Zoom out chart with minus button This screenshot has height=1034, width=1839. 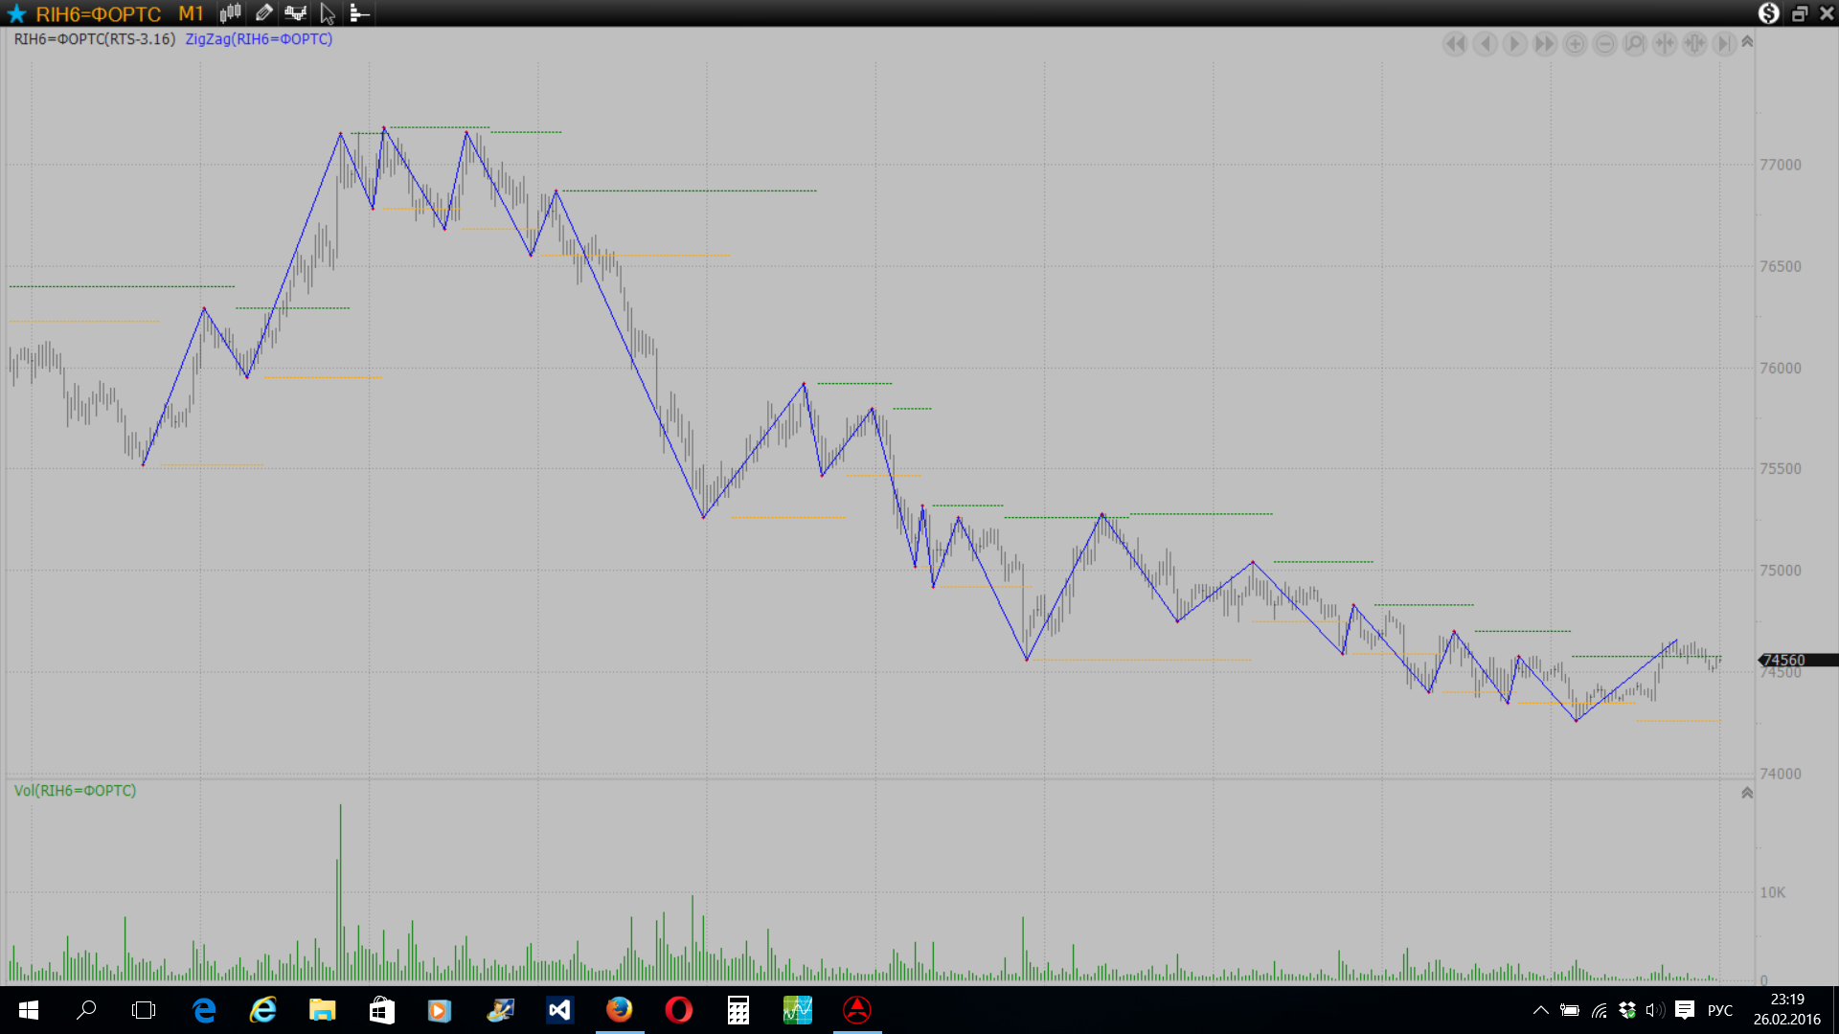click(1605, 44)
